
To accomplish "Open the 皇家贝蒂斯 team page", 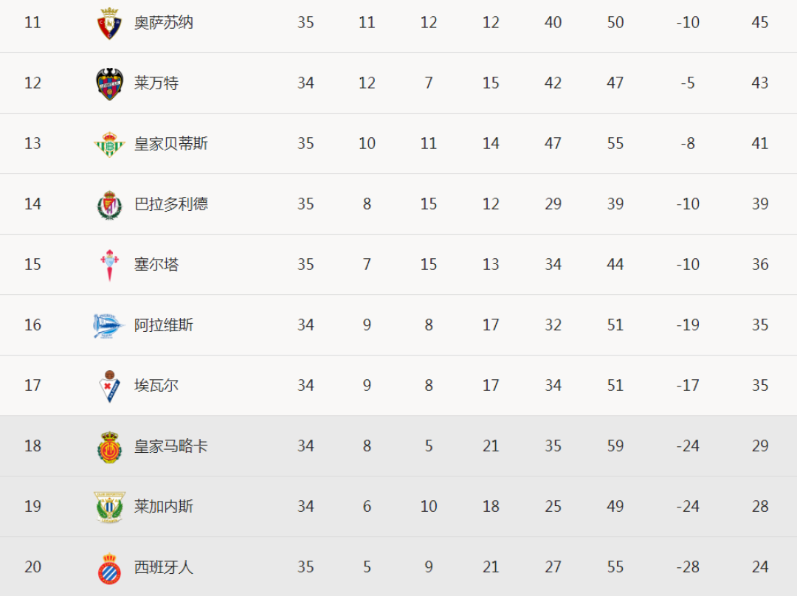I will (x=171, y=144).
